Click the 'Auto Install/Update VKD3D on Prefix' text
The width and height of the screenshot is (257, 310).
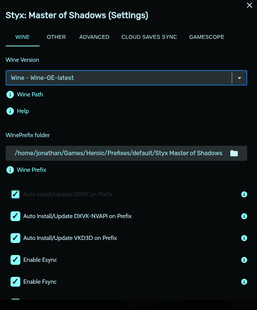(70, 238)
